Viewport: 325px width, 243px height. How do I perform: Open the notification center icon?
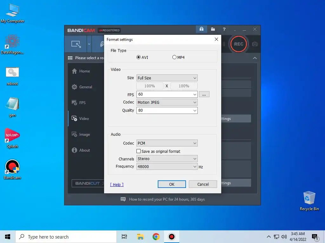click(315, 237)
